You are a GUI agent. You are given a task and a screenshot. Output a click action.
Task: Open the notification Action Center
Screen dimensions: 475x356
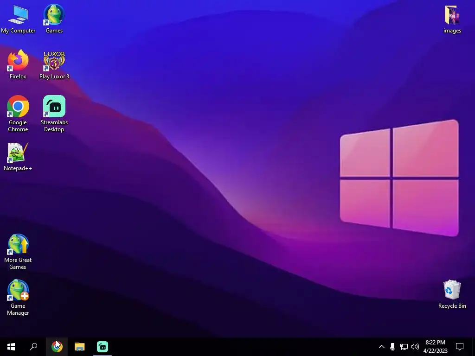[x=460, y=347]
